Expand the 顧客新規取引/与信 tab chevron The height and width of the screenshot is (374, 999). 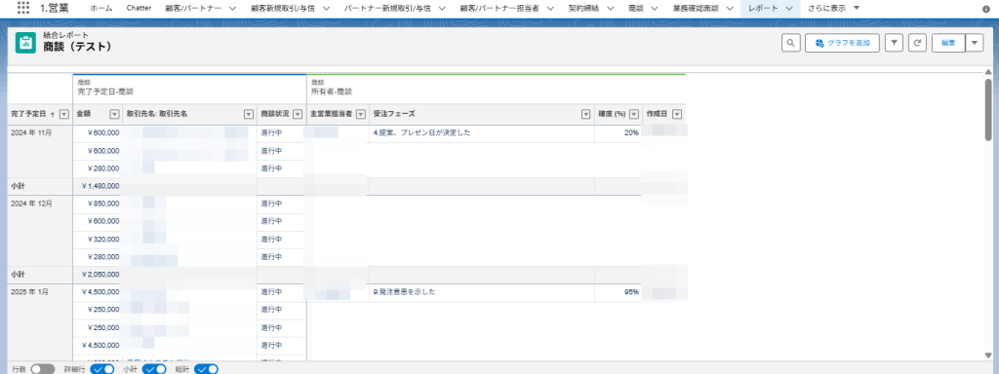[x=326, y=8]
